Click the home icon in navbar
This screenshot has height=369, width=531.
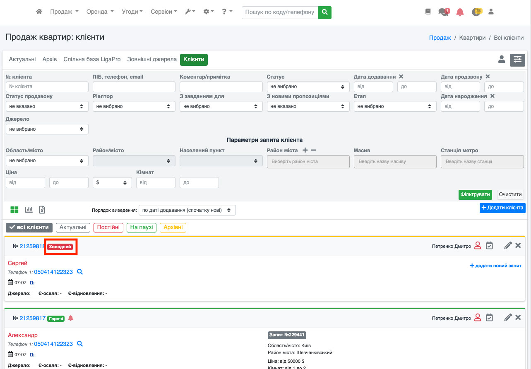(x=39, y=12)
